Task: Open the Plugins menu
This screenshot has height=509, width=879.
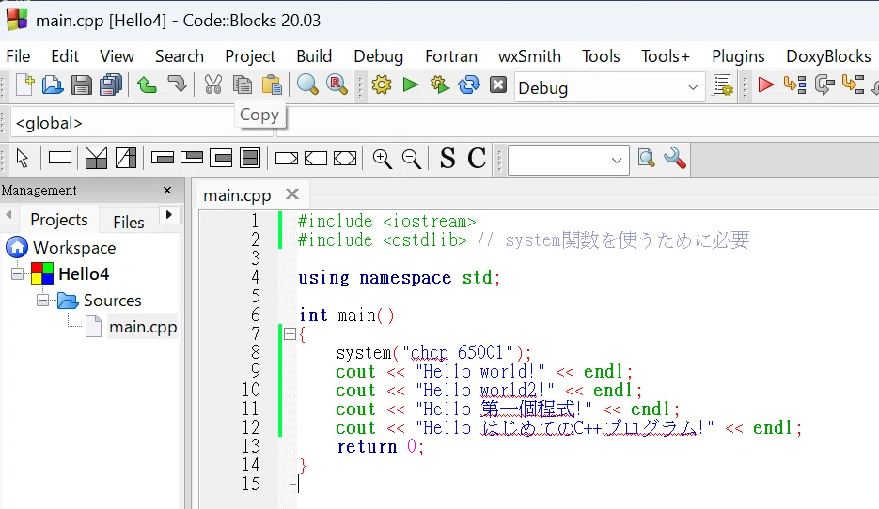Action: 738,56
